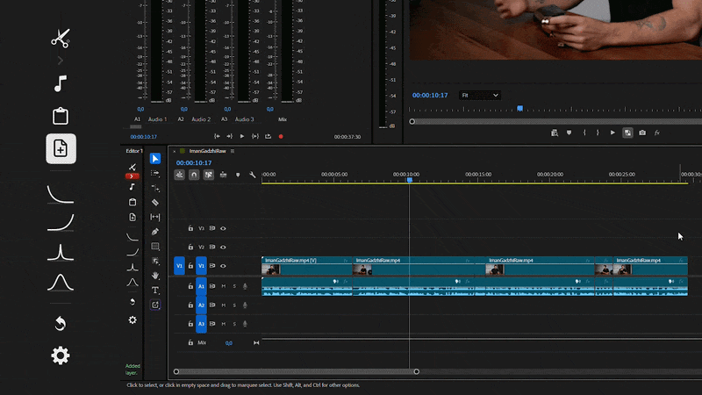
Task: Enable voice-over record on A3 track
Action: [245, 324]
